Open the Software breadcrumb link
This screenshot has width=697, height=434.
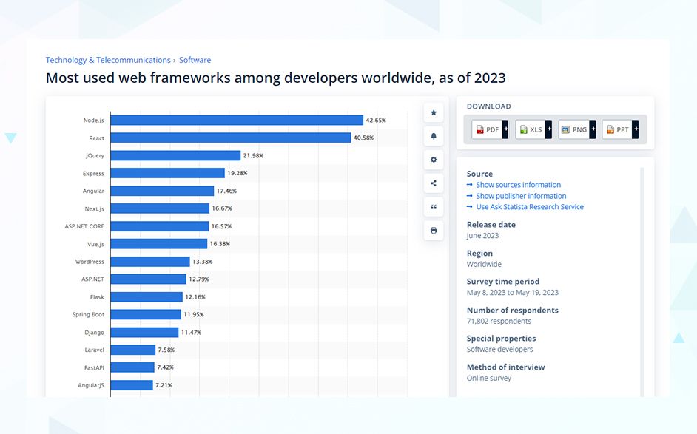195,60
